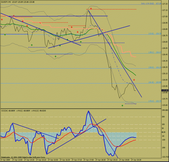Click the (38.2) - 126.47 Fibonacci label

(155, 52)
